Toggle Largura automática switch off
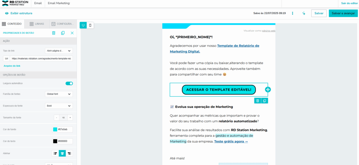Screen dimensions: 359x165 pyautogui.click(x=69, y=83)
